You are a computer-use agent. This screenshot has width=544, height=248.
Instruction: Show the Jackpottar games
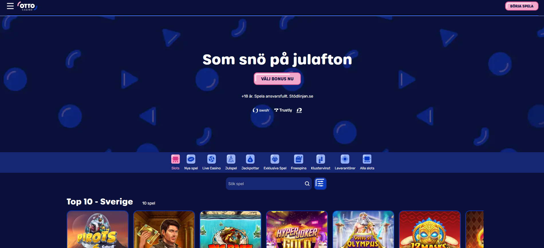250,162
